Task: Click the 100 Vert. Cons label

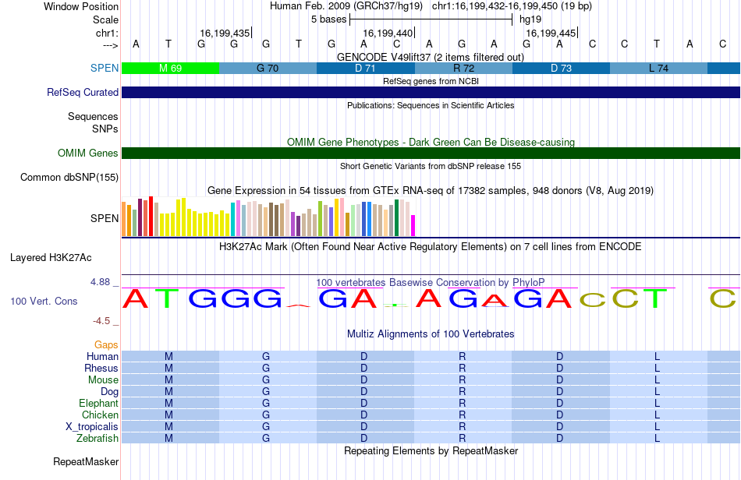Action: (x=44, y=301)
